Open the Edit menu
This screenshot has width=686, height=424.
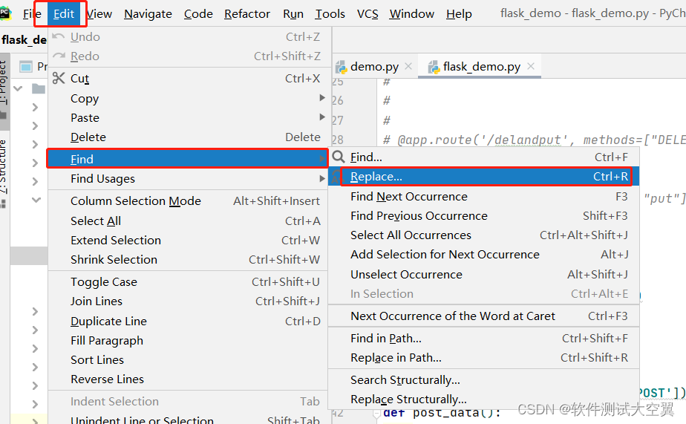point(63,14)
